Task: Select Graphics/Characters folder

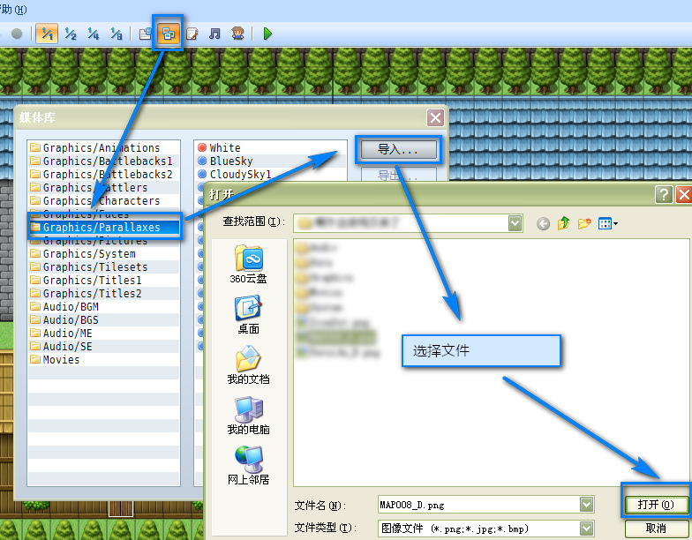Action: click(104, 201)
